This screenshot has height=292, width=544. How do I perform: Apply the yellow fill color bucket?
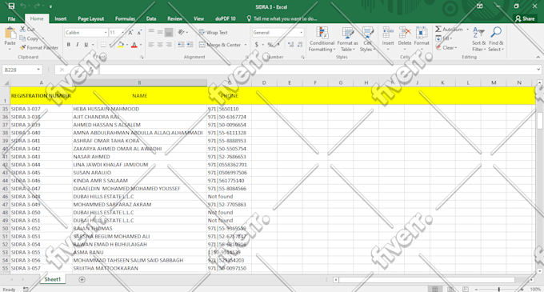point(120,45)
